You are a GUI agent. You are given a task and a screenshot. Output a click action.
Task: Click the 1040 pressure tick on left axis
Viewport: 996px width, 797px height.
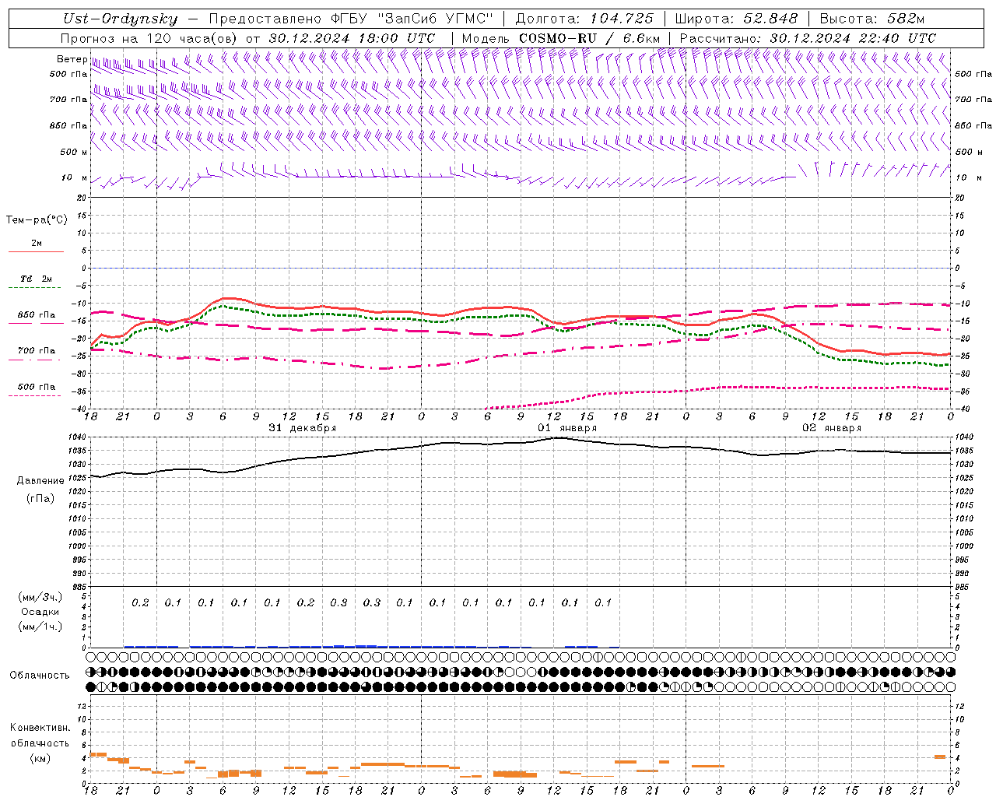click(x=78, y=437)
